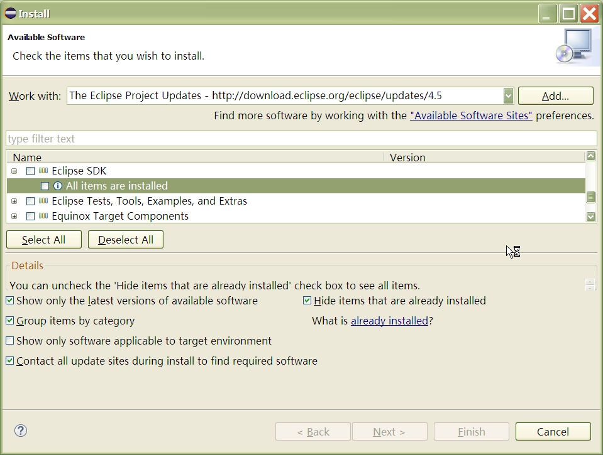Image resolution: width=603 pixels, height=455 pixels.
Task: Close the Install dialog window
Action: [x=590, y=14]
